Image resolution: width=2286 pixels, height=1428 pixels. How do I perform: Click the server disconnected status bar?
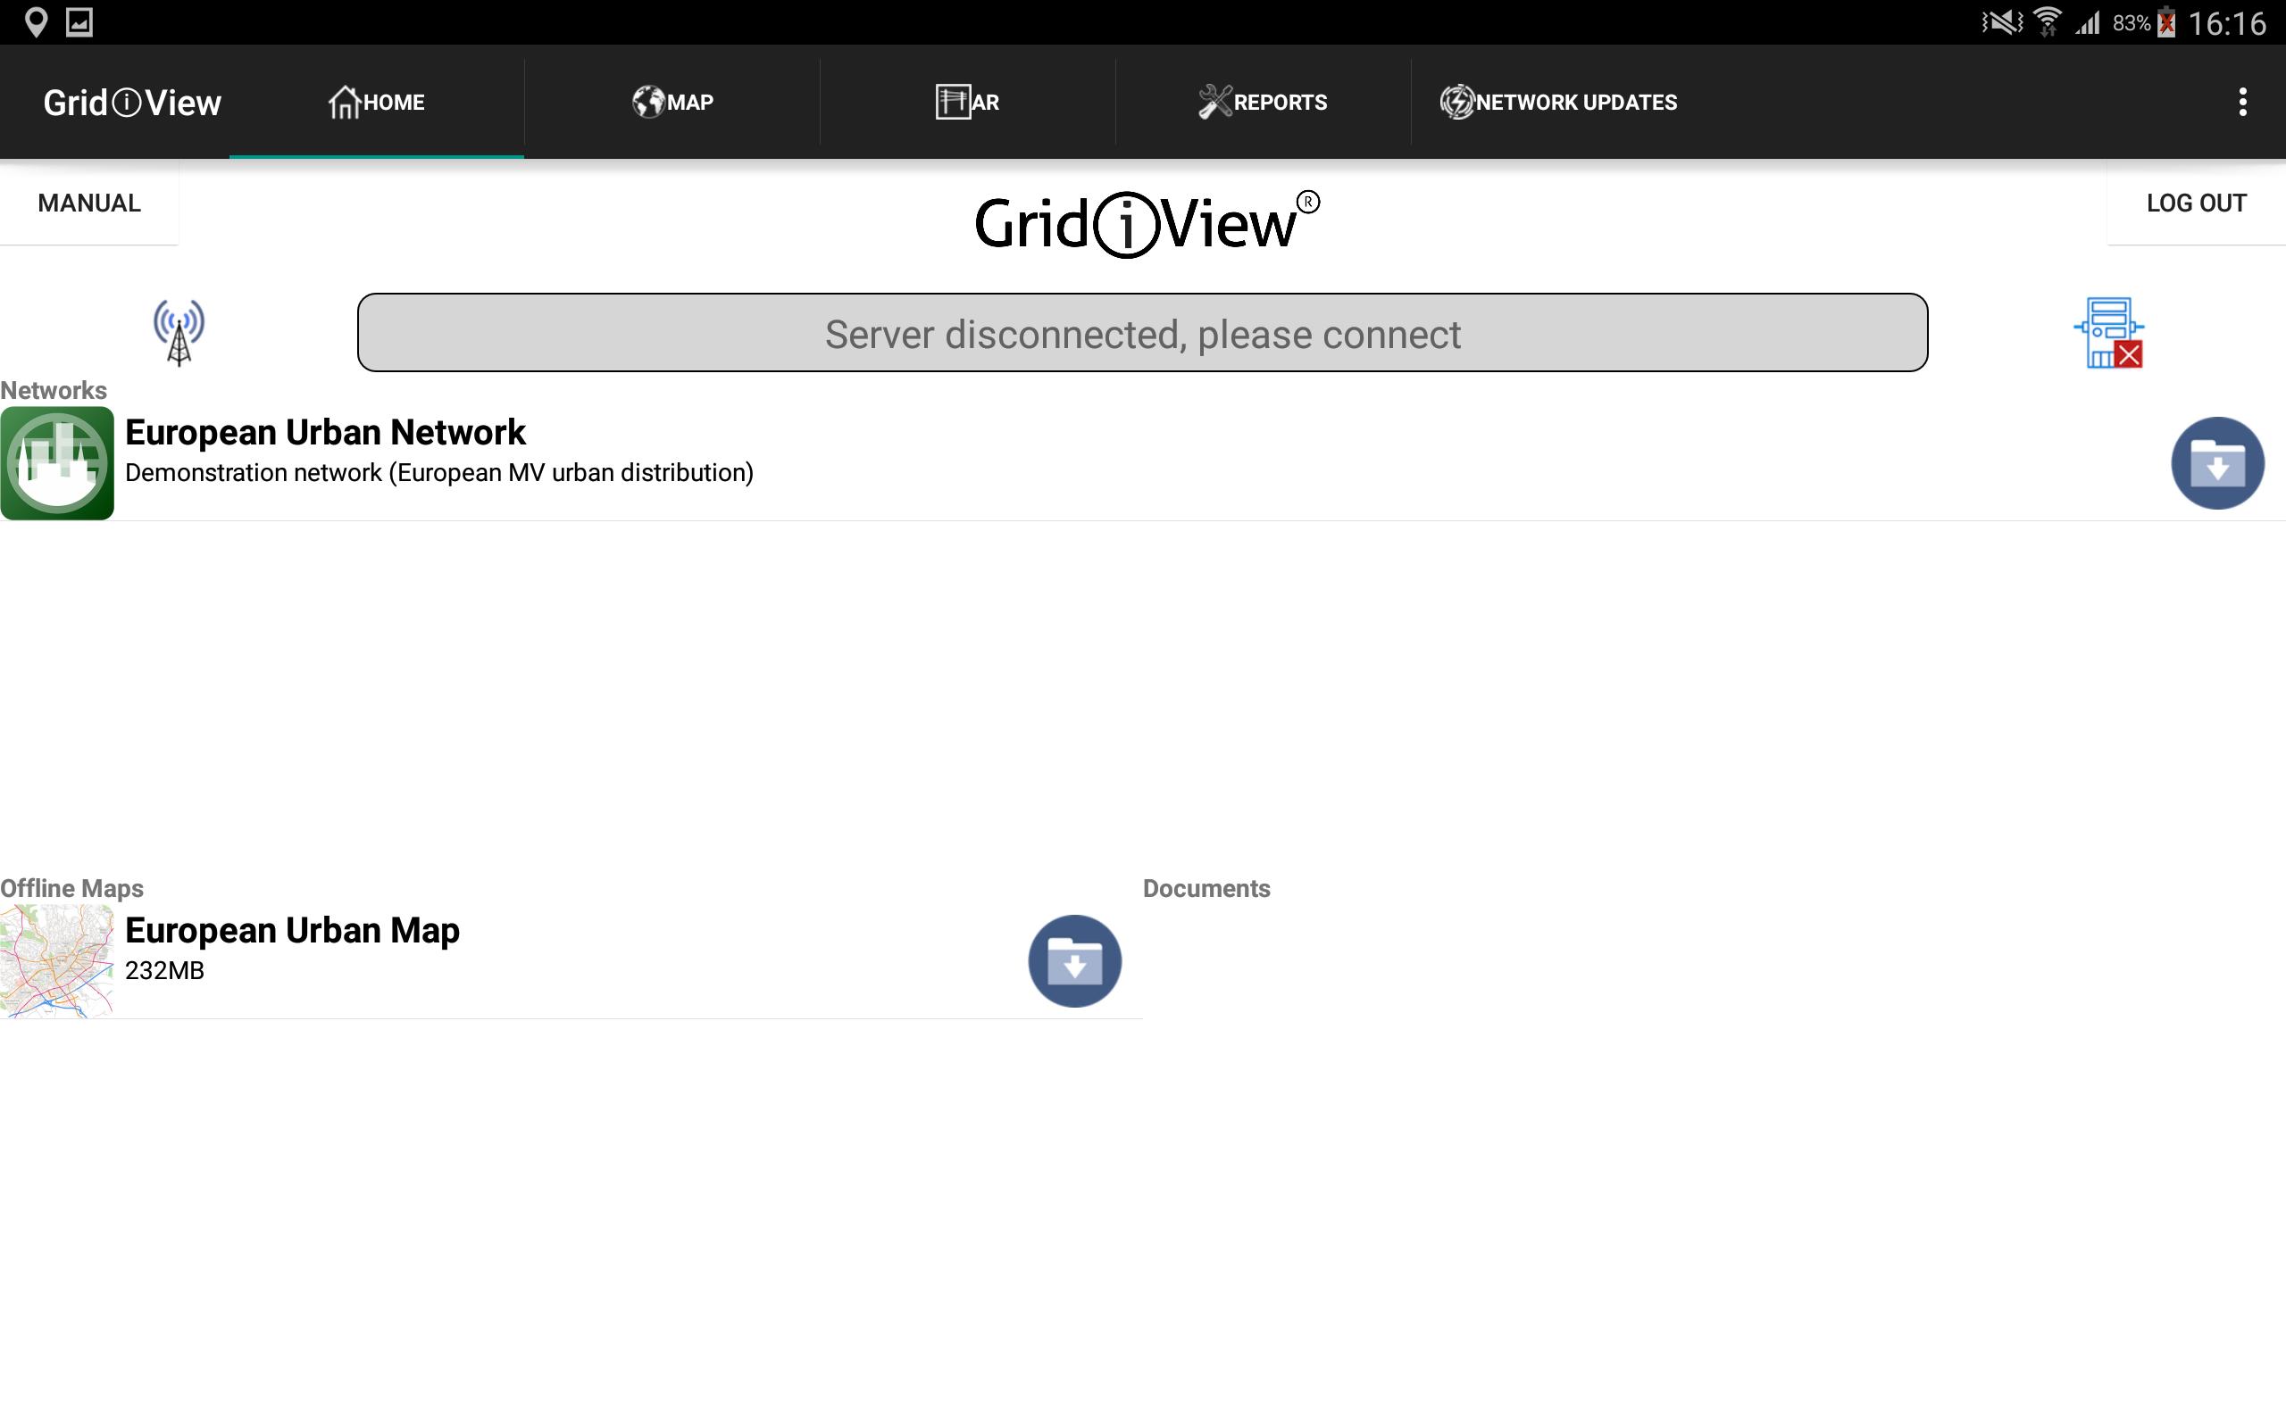click(1142, 332)
